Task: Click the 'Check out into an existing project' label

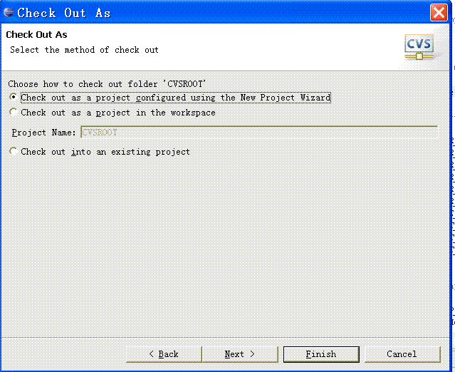Action: click(105, 152)
